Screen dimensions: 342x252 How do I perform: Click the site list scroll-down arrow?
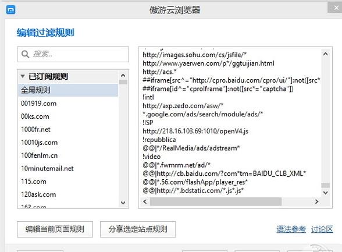click(123, 203)
